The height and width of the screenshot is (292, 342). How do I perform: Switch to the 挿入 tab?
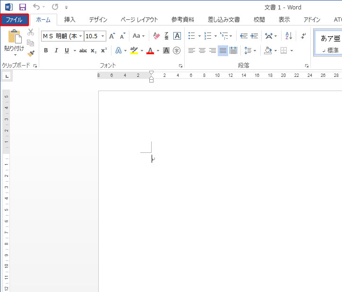[x=69, y=20]
